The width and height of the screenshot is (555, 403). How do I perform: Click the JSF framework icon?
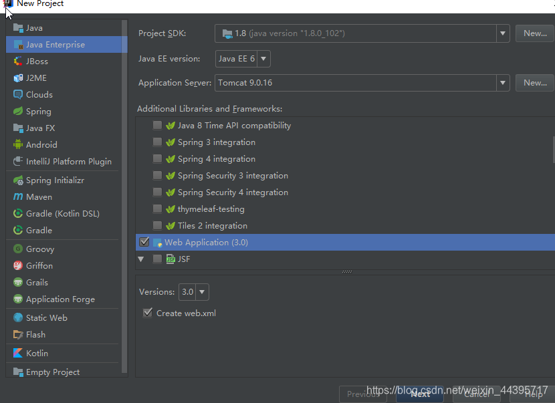pyautogui.click(x=171, y=259)
